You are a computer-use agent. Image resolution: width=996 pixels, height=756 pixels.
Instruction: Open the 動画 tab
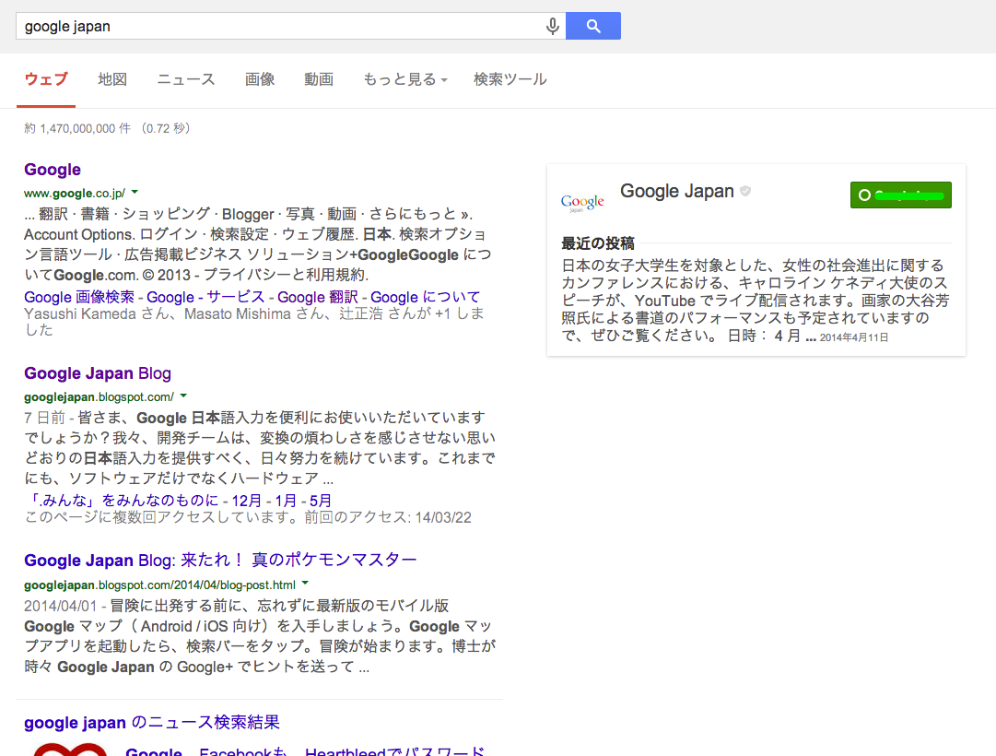(319, 79)
